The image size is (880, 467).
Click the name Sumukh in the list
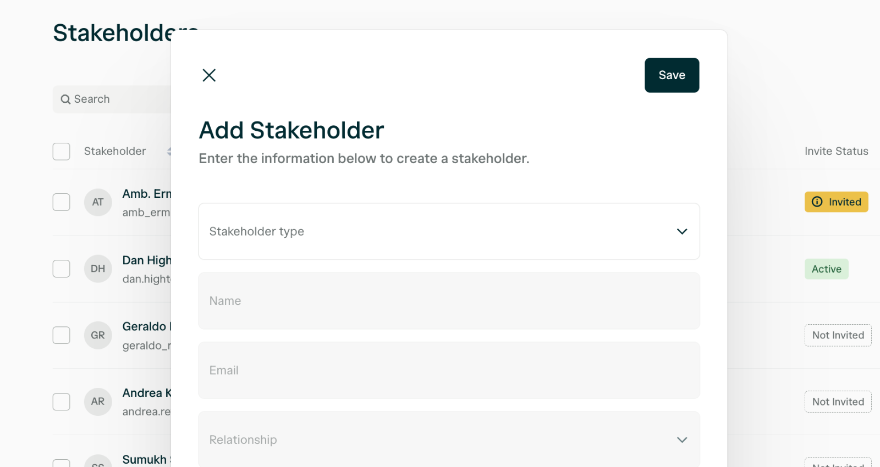[146, 459]
